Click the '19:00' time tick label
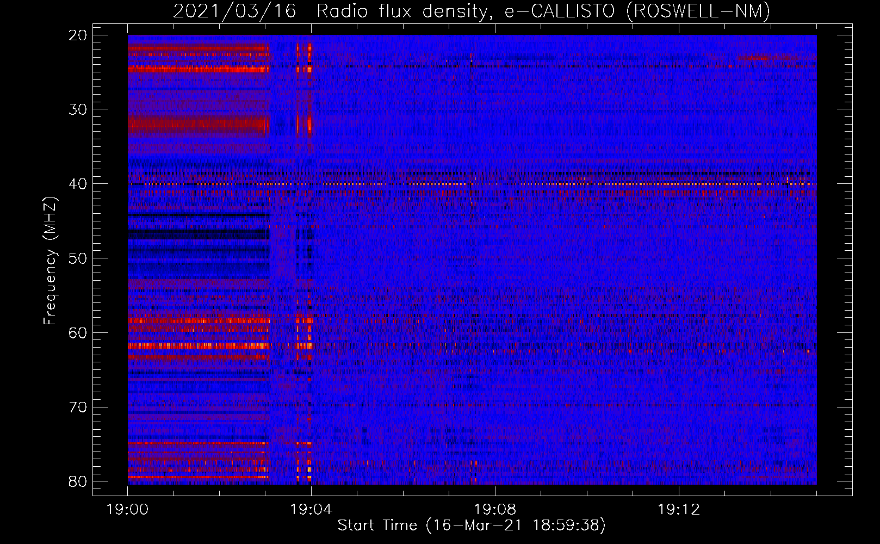The height and width of the screenshot is (544, 880). pos(128,510)
